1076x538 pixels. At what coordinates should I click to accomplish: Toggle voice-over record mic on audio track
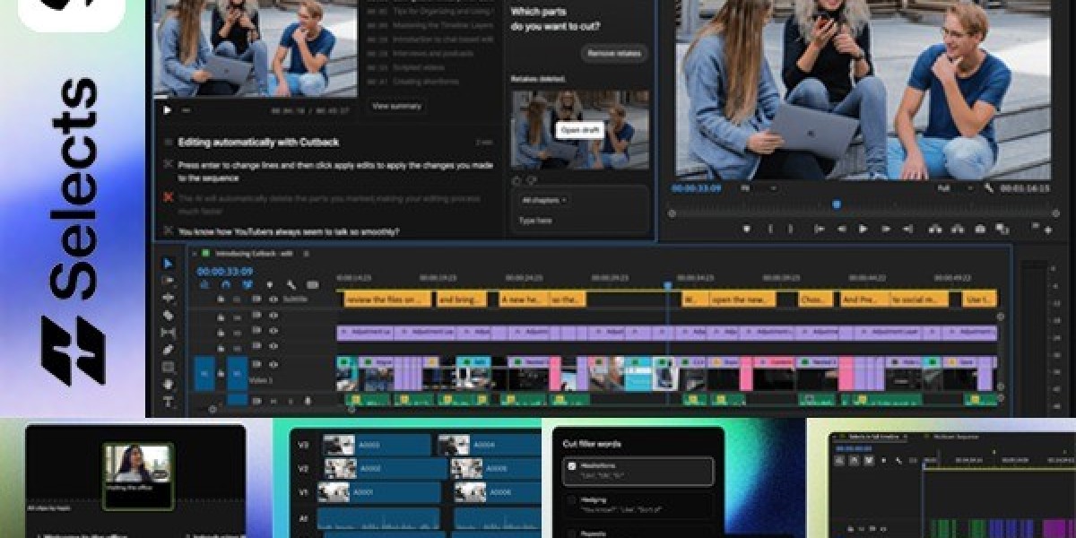(x=308, y=400)
